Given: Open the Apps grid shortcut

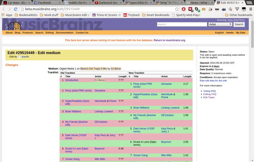Looking at the screenshot, I should pos(7,15).
